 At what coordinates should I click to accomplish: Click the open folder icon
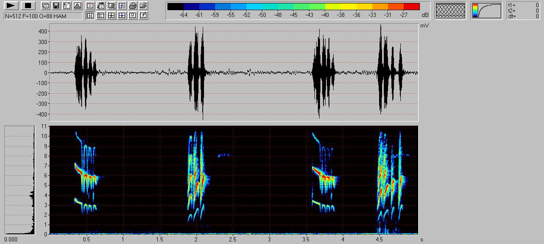143,6
